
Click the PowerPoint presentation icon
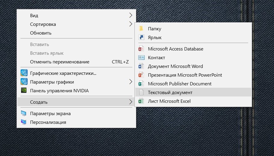[x=141, y=75]
